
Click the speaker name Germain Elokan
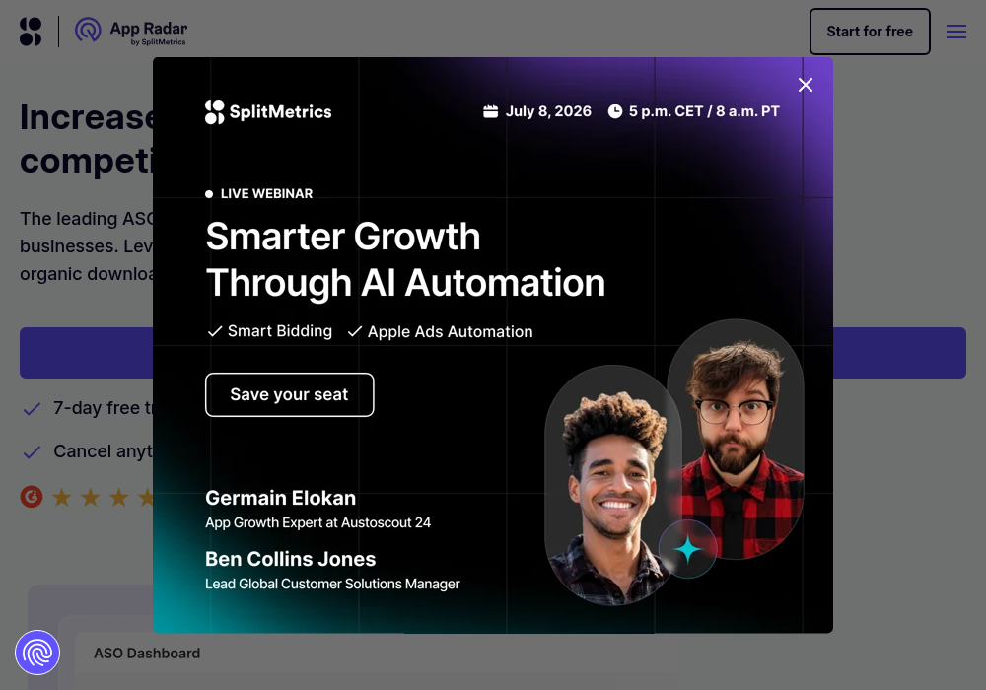280,498
